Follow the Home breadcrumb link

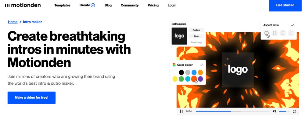point(13,22)
